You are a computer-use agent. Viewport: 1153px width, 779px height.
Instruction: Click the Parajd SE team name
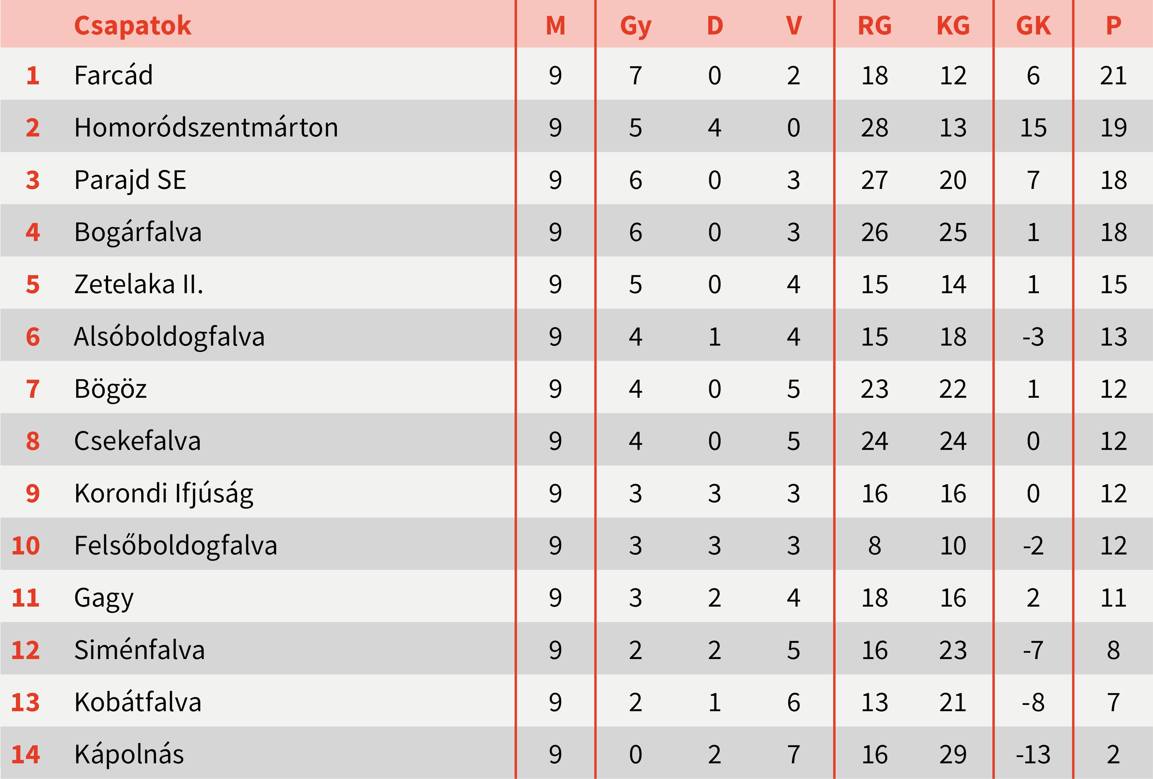130,180
